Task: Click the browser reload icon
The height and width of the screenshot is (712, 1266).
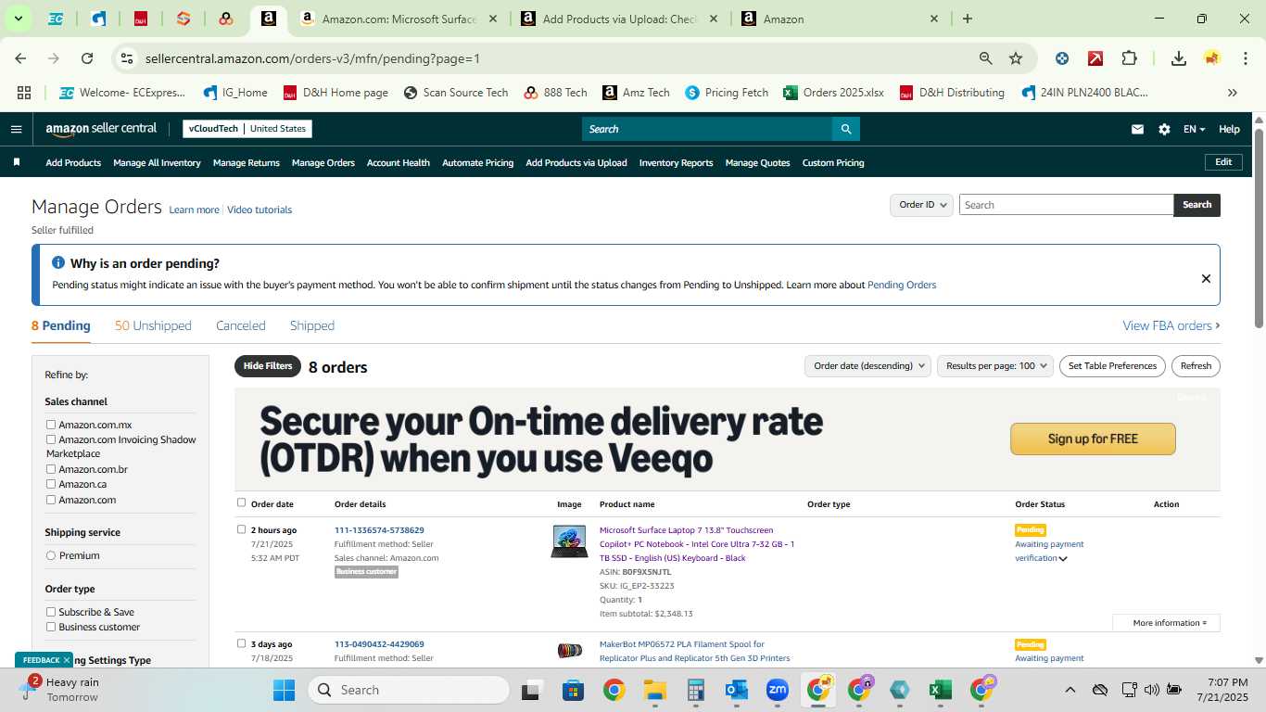Action: [87, 58]
